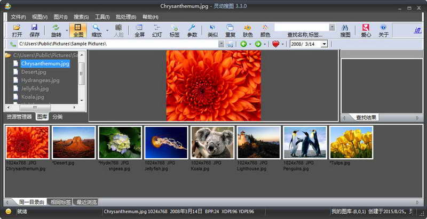Find 类似 similar images
Viewport: 427px width, 219px height.
point(212,30)
